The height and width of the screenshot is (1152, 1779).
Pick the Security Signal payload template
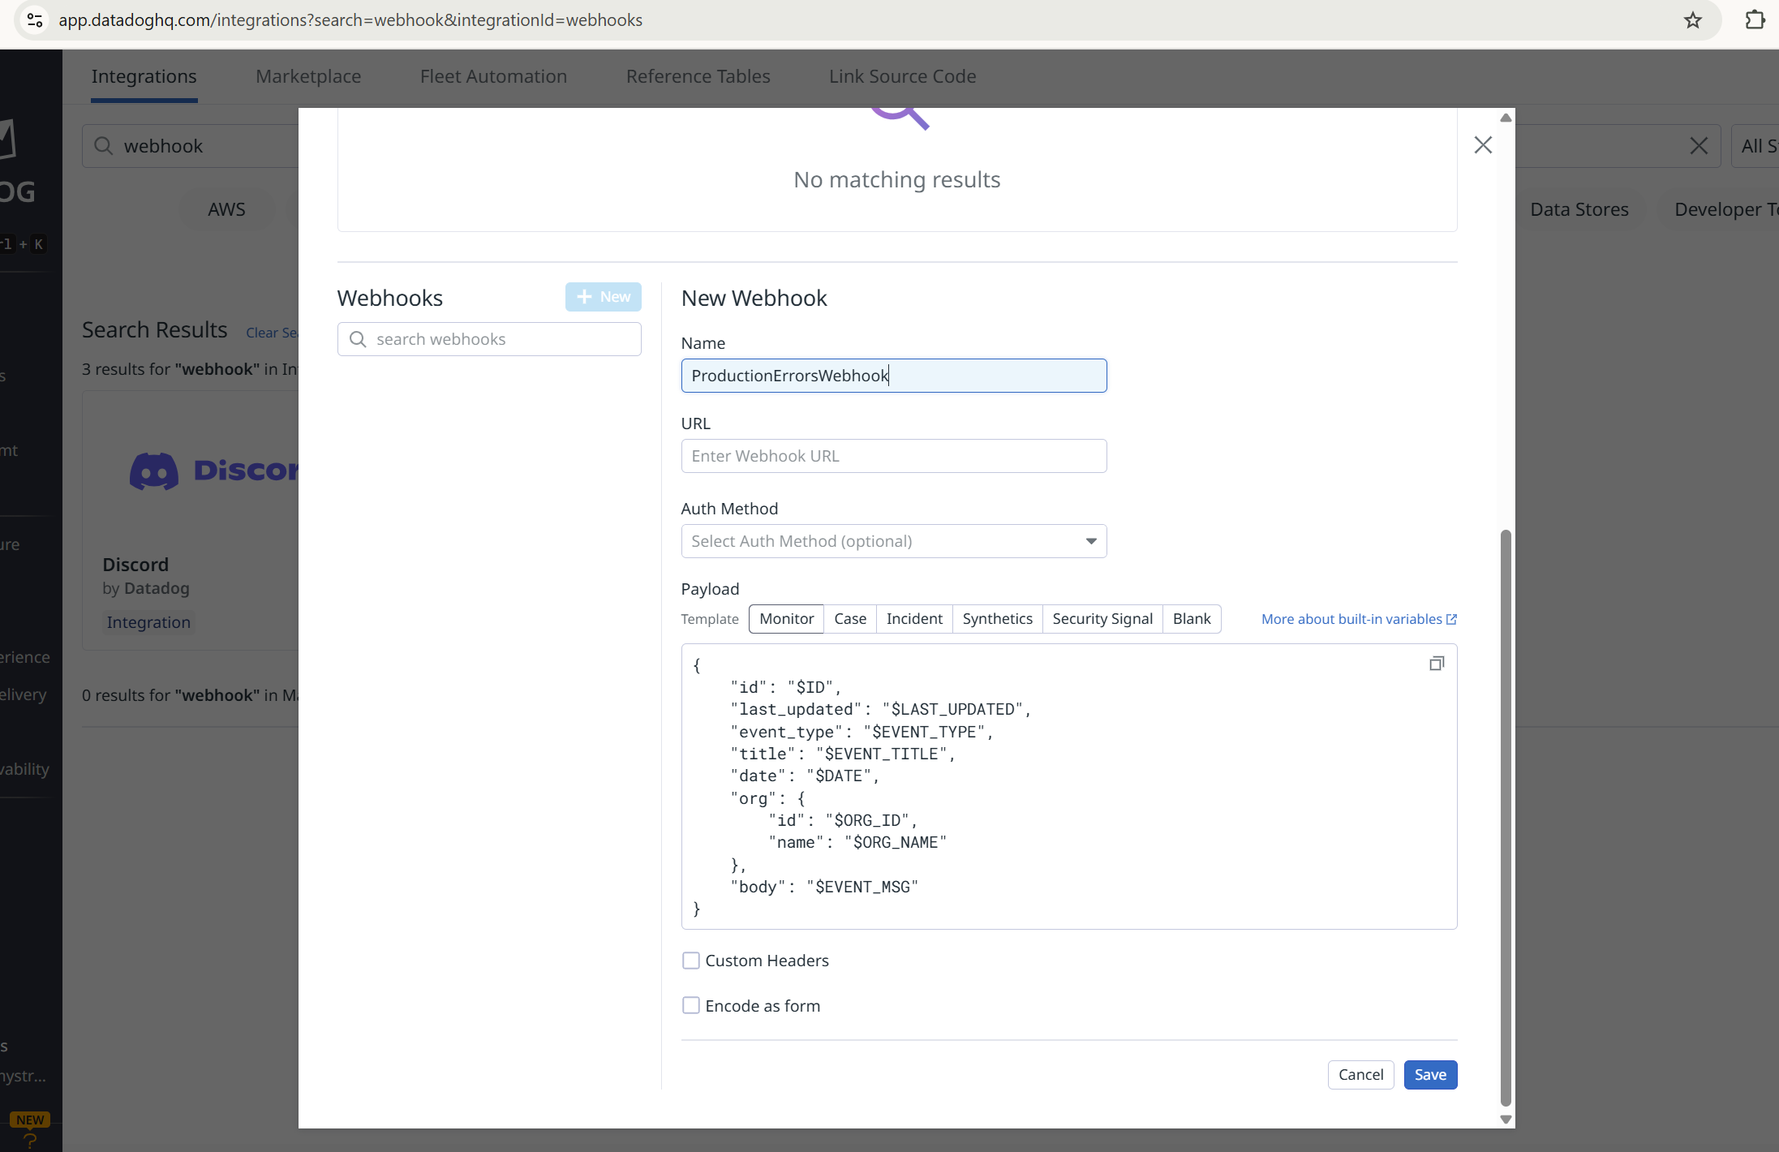pyautogui.click(x=1102, y=619)
